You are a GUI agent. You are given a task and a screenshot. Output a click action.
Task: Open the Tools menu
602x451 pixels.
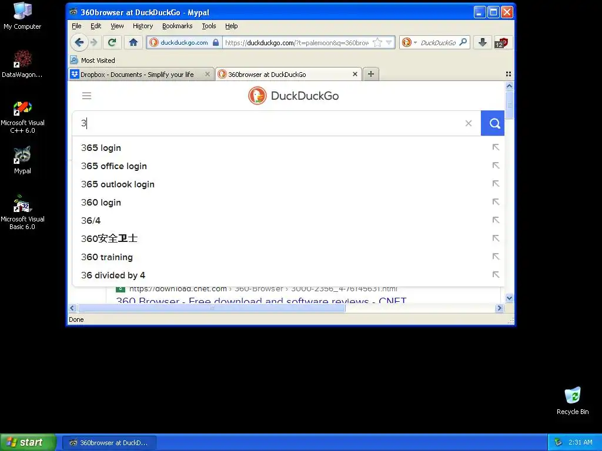pyautogui.click(x=209, y=26)
